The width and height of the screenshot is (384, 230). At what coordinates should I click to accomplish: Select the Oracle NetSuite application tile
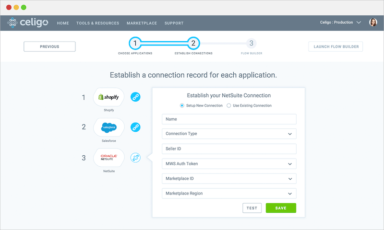click(x=108, y=157)
